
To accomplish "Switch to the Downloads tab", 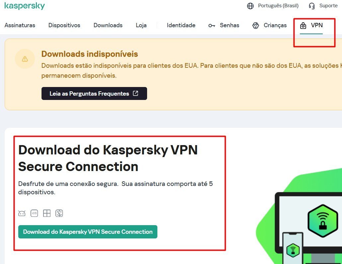I will point(108,25).
